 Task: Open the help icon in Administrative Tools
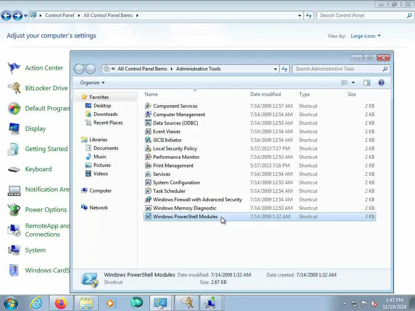tap(381, 83)
